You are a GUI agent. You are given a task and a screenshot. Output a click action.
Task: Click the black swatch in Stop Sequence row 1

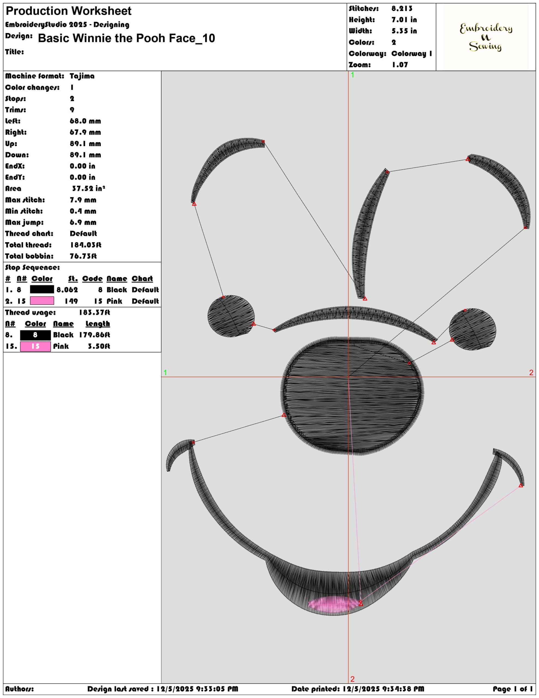42,290
